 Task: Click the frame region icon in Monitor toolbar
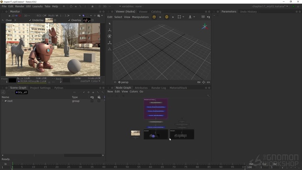click(87, 16)
